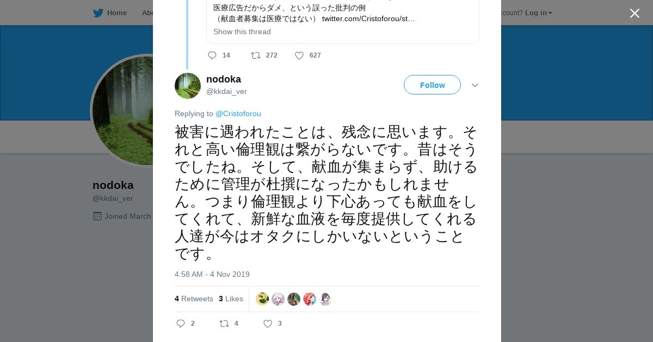View the 3 Likes list
This screenshot has width=653, height=342.
pos(231,299)
